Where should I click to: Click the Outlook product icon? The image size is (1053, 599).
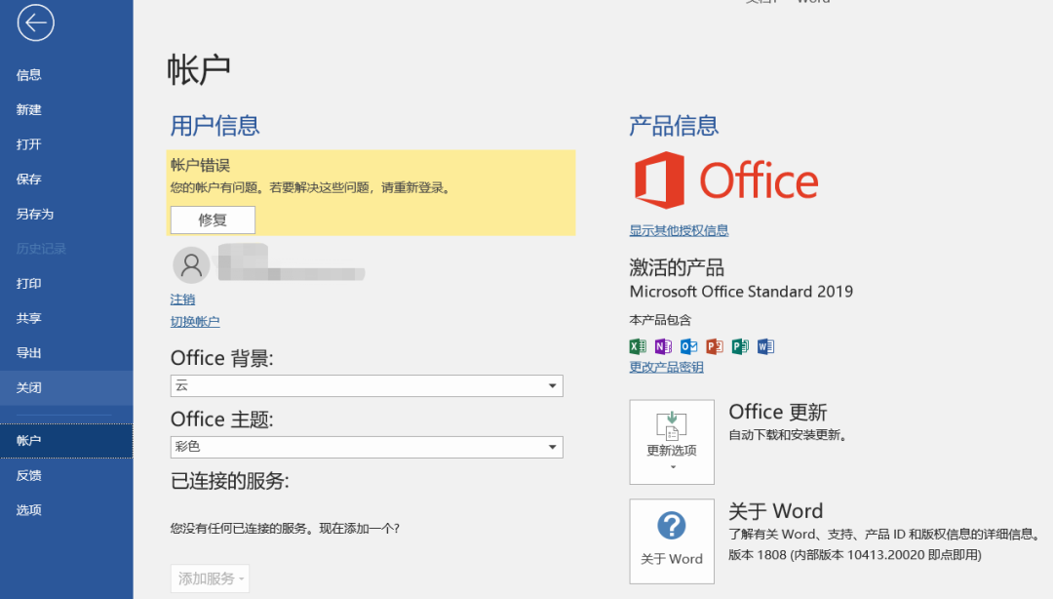688,346
